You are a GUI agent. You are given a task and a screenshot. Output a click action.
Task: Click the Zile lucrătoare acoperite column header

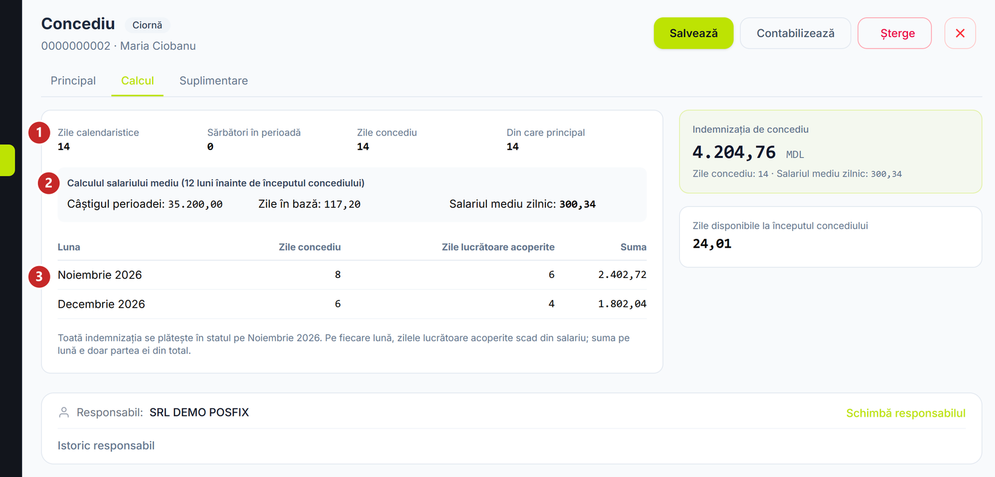coord(498,247)
